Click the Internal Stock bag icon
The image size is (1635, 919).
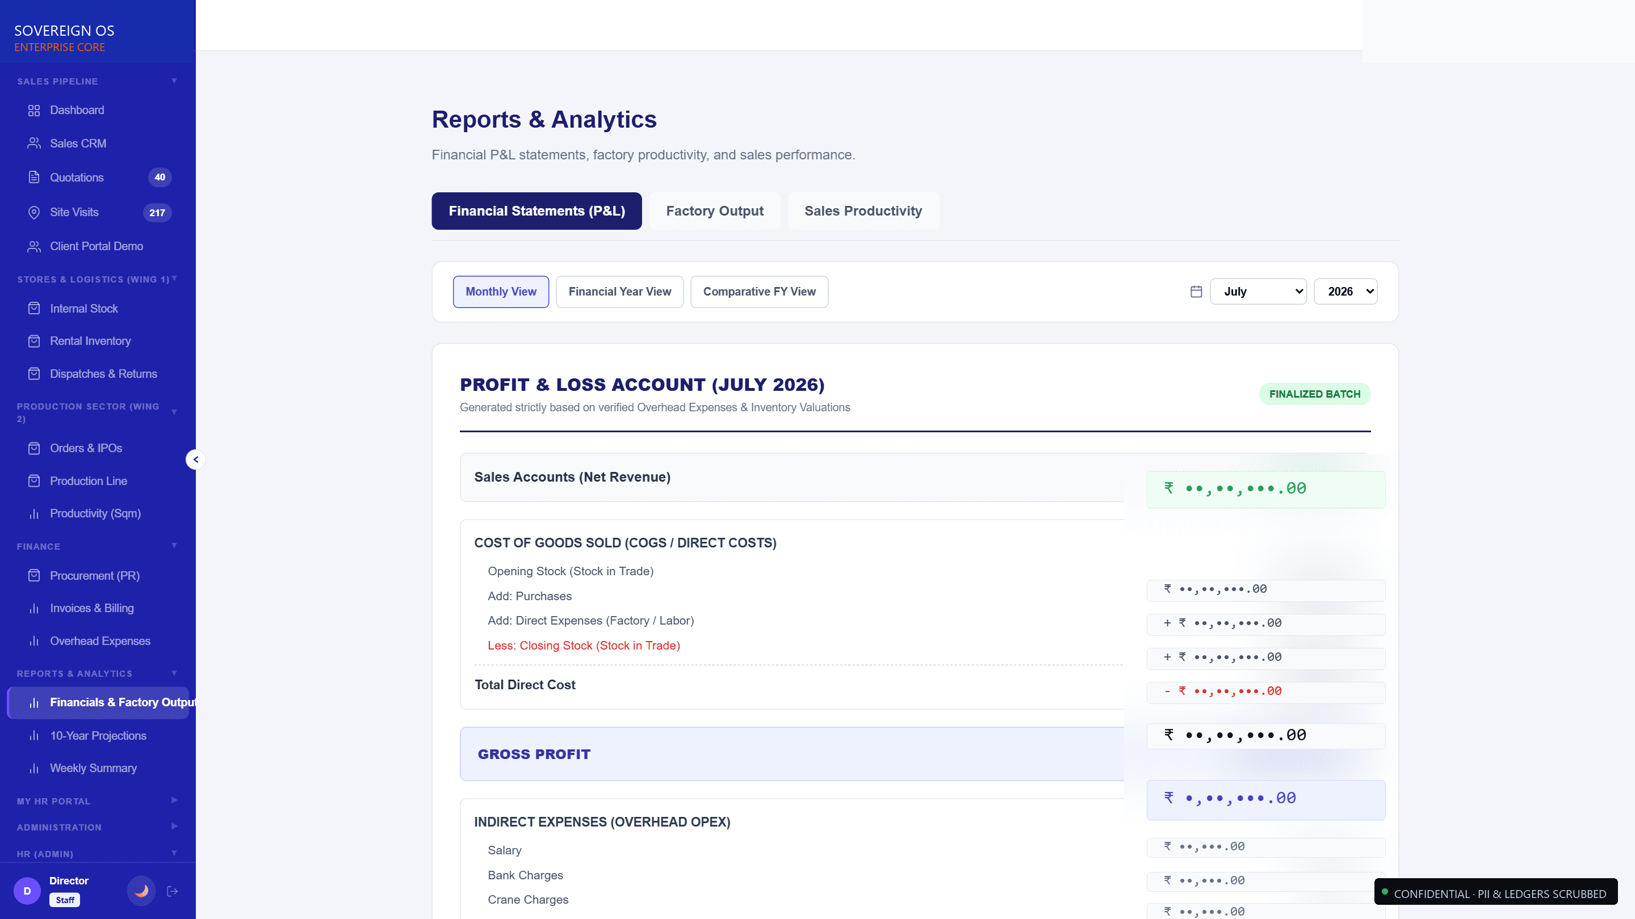click(x=34, y=309)
